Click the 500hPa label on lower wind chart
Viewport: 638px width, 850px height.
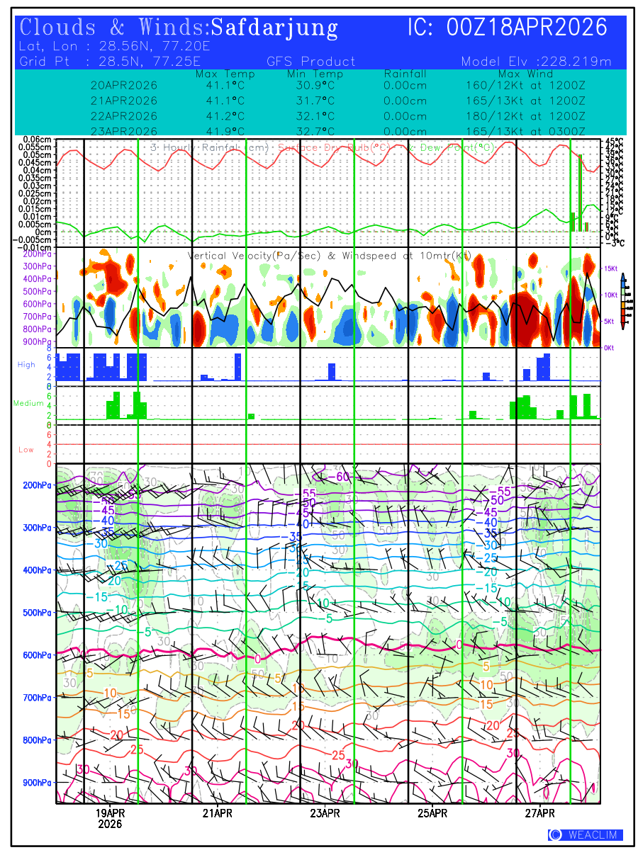click(36, 613)
